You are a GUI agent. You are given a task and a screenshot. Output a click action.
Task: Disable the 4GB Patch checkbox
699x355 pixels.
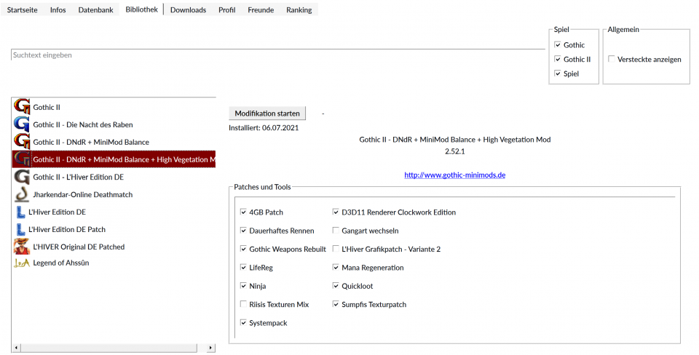pos(243,212)
